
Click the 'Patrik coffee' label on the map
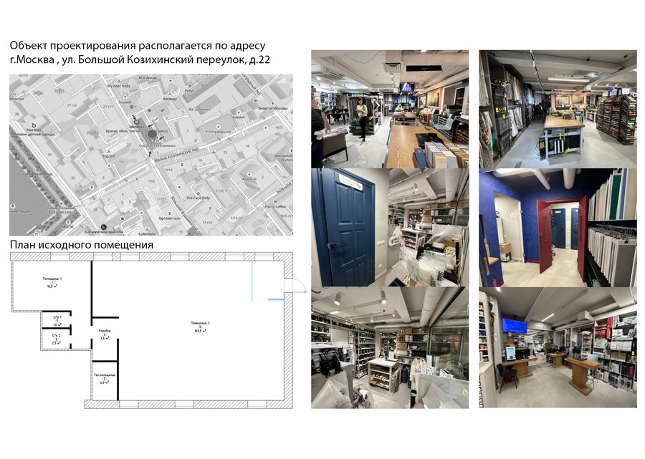pyautogui.click(x=275, y=207)
